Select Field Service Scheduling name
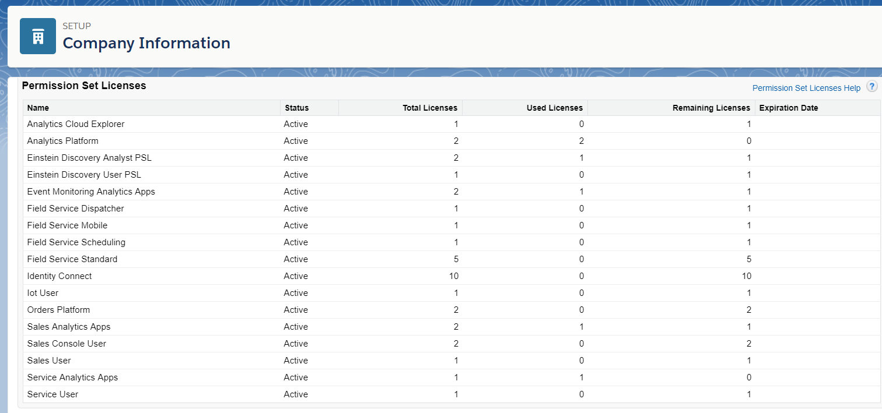Viewport: 882px width, 413px height. pos(76,242)
